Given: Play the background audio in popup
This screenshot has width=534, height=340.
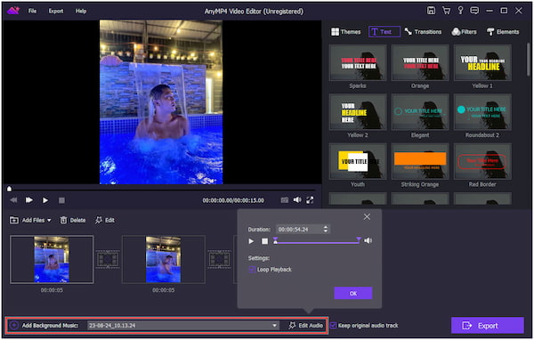Looking at the screenshot, I should pos(251,241).
